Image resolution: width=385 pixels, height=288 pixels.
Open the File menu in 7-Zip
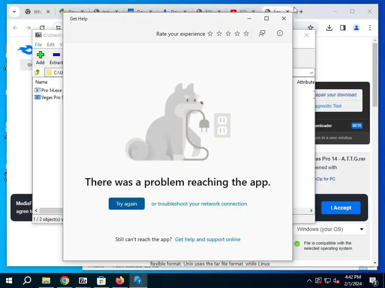(38, 44)
